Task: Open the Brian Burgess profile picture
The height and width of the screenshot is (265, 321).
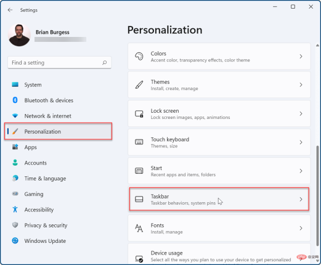Action: [x=19, y=35]
